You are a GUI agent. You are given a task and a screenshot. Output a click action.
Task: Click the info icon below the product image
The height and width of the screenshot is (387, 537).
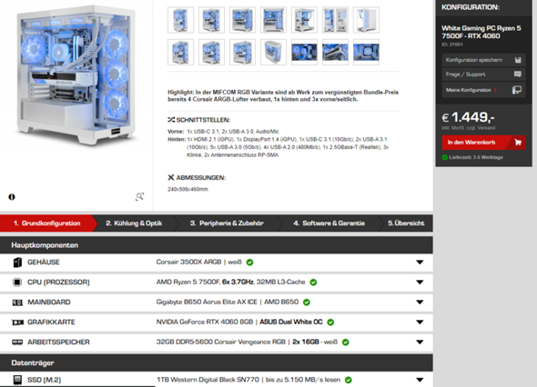click(x=12, y=197)
